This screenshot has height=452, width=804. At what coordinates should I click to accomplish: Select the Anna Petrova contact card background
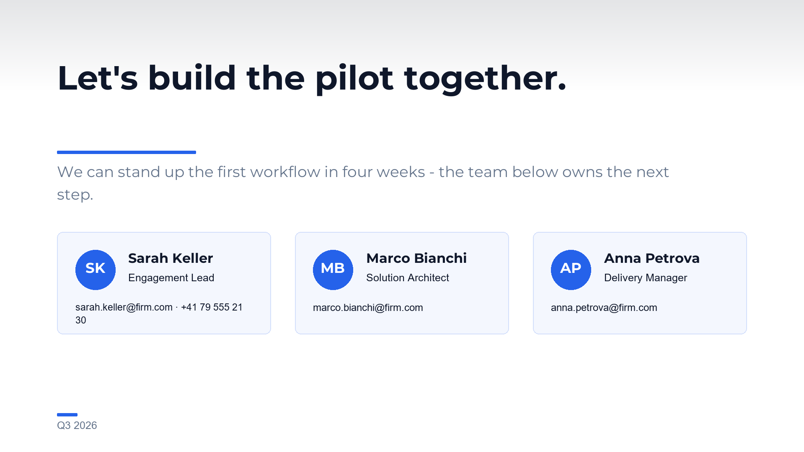coord(640,283)
